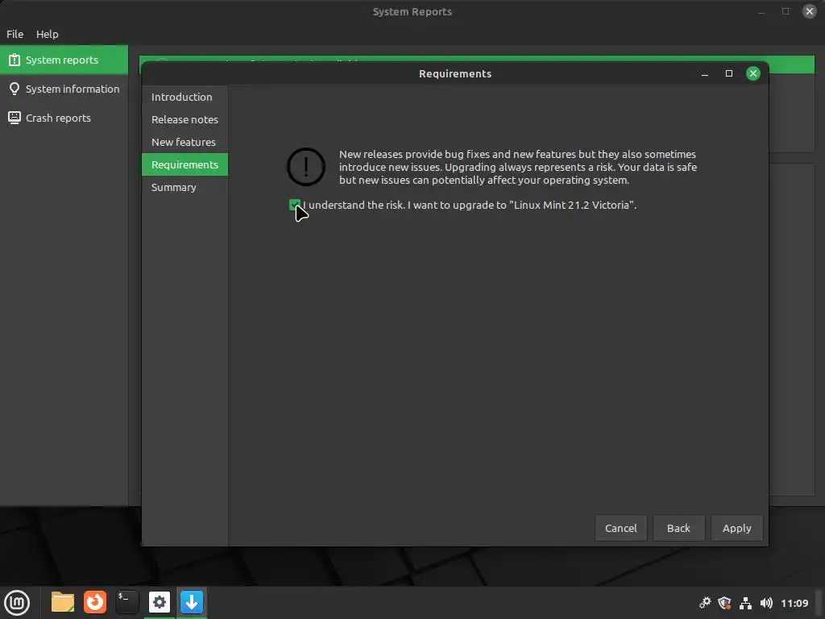Select System reports in the sidebar

(x=64, y=60)
